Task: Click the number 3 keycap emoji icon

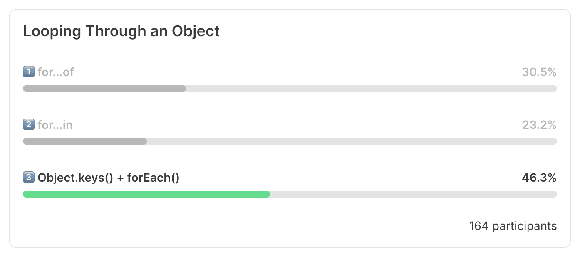Action: (28, 178)
